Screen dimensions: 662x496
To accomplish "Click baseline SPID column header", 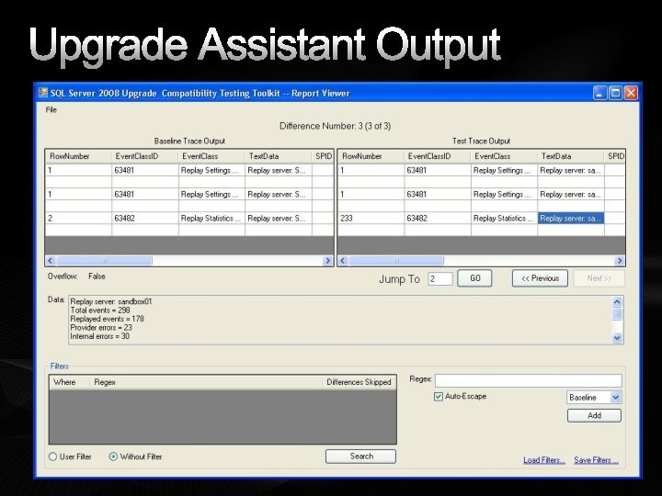I will pos(323,156).
